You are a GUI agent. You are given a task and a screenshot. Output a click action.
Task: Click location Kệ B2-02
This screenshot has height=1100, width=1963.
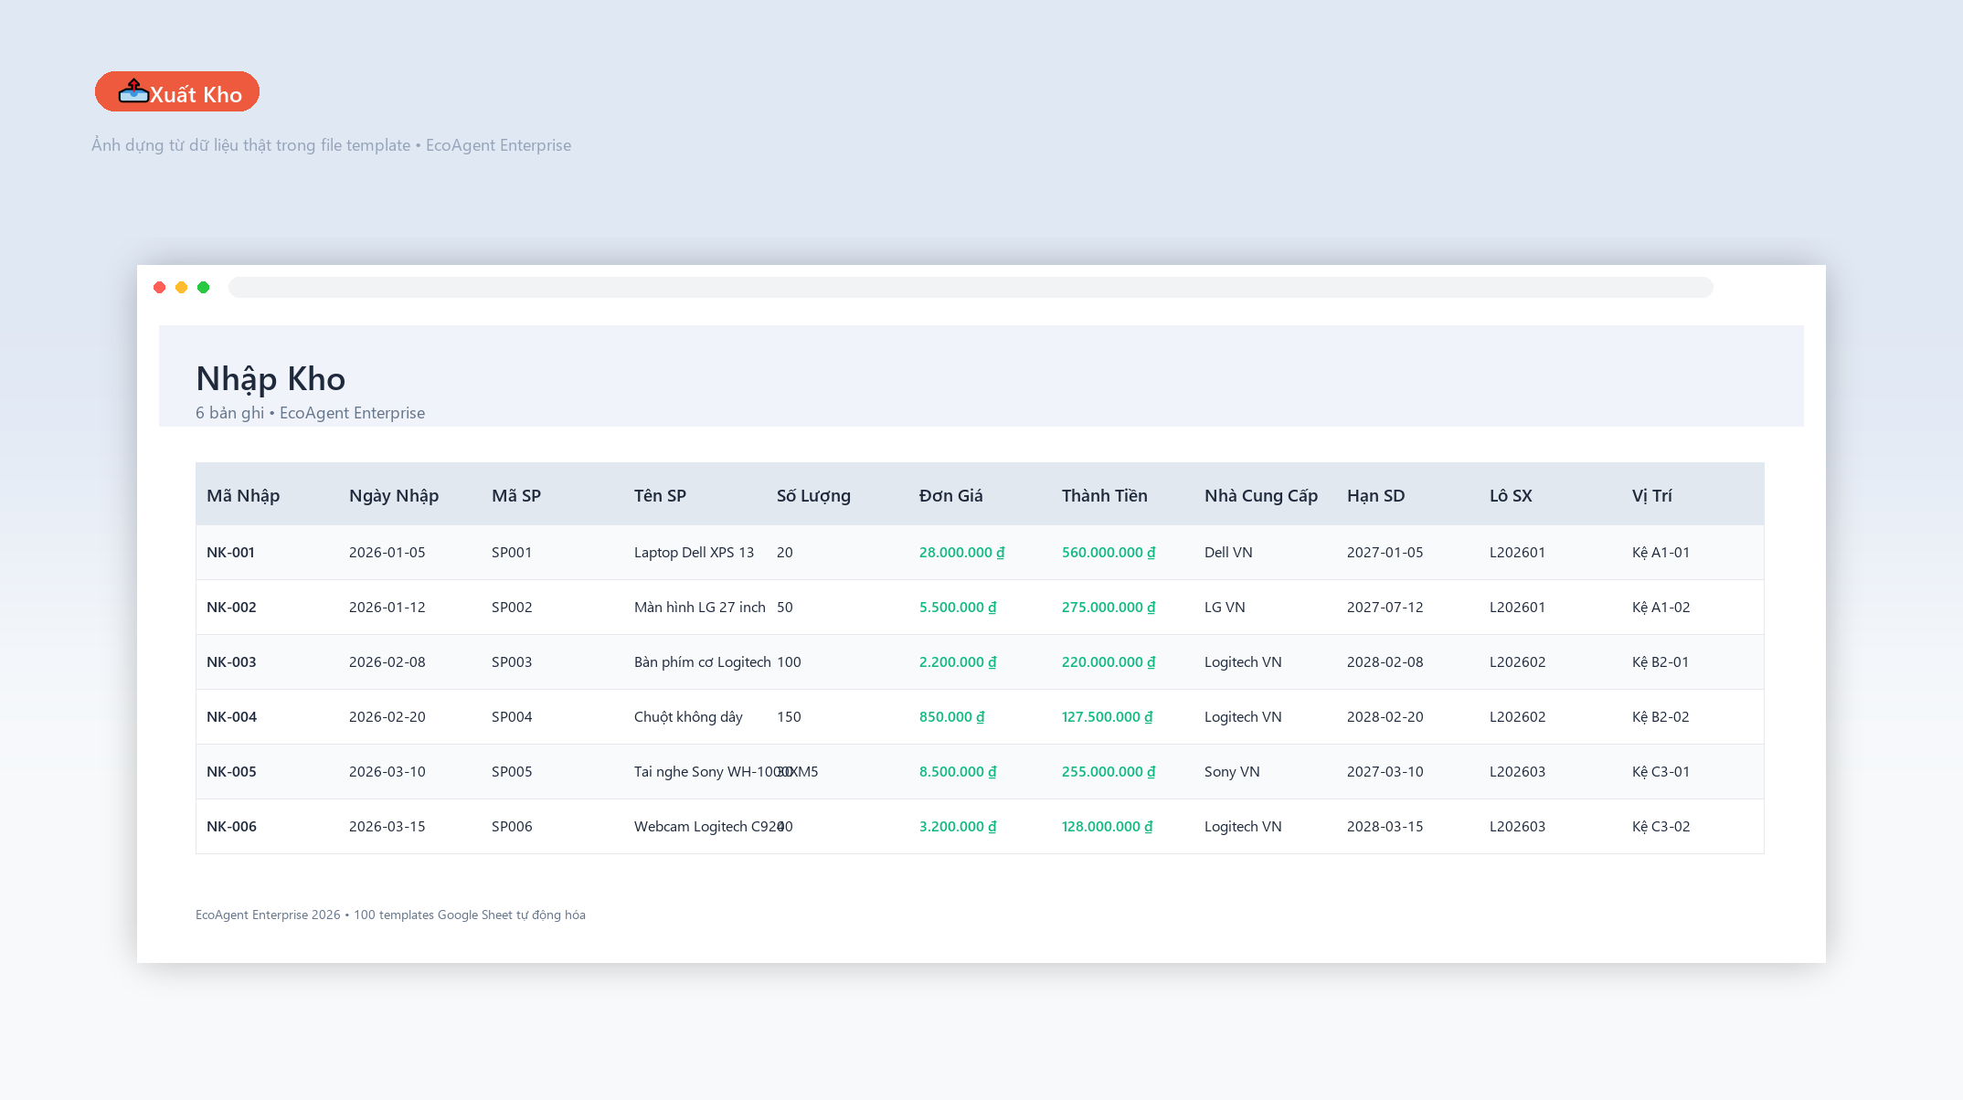(x=1661, y=716)
